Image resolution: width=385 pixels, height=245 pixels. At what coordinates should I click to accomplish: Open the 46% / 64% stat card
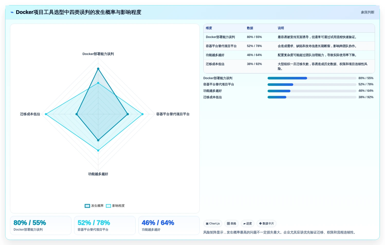[x=169, y=225]
